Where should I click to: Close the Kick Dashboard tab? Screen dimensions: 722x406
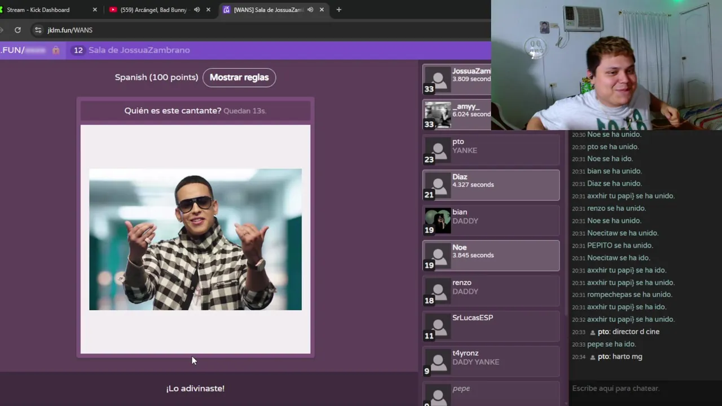point(95,10)
